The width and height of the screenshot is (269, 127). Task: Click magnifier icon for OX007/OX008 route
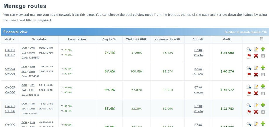249,105
